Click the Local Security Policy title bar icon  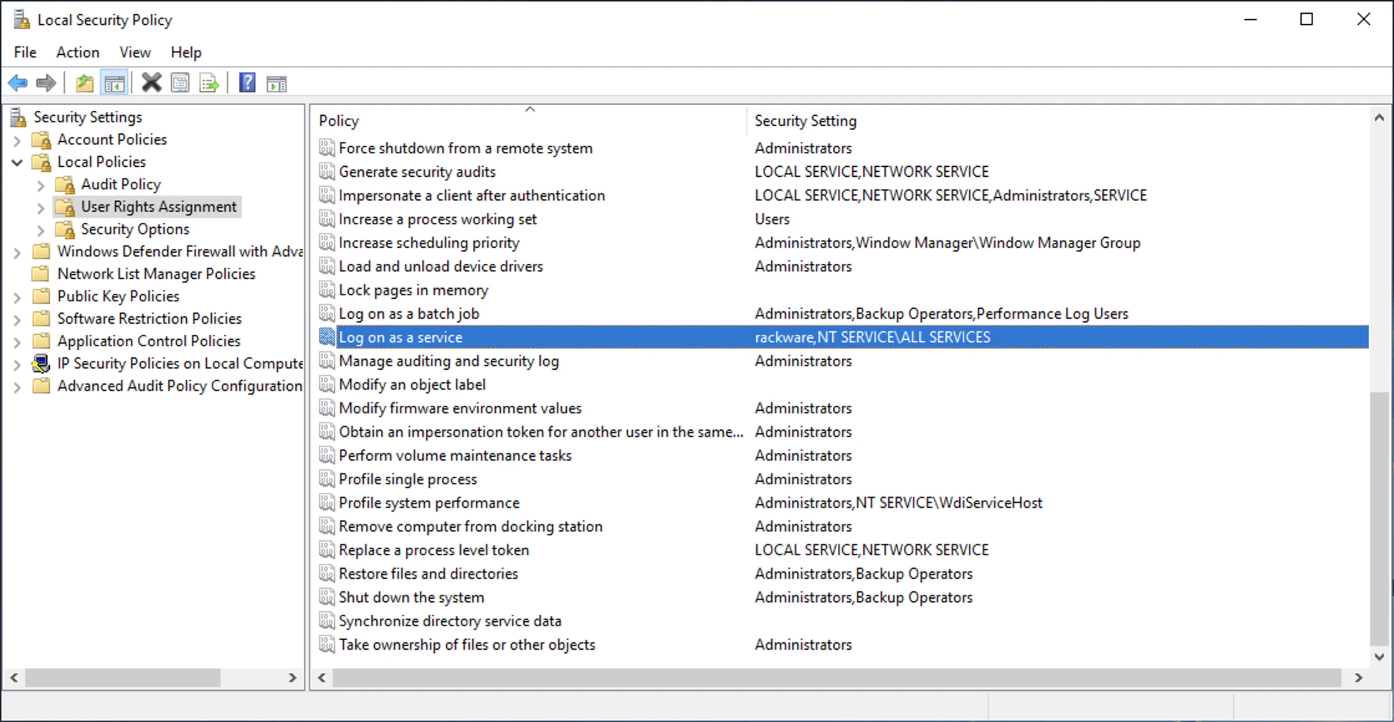22,20
